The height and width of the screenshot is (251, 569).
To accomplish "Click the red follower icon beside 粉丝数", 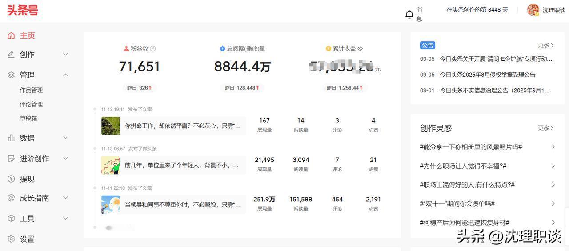I will (126, 49).
